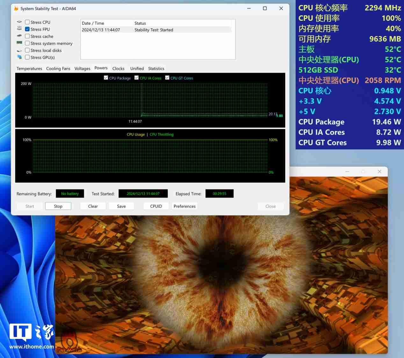
Task: Hide CPU GT Cores from the graph
Action: [x=167, y=78]
